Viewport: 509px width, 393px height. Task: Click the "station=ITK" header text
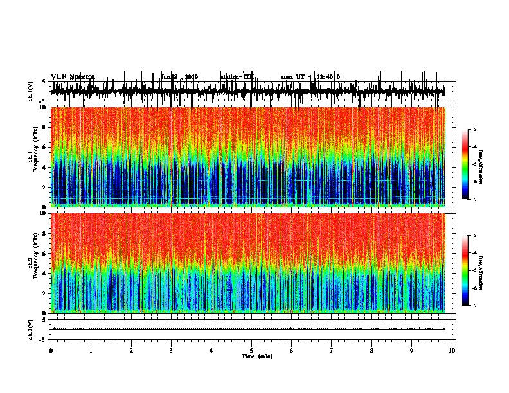tap(237, 77)
